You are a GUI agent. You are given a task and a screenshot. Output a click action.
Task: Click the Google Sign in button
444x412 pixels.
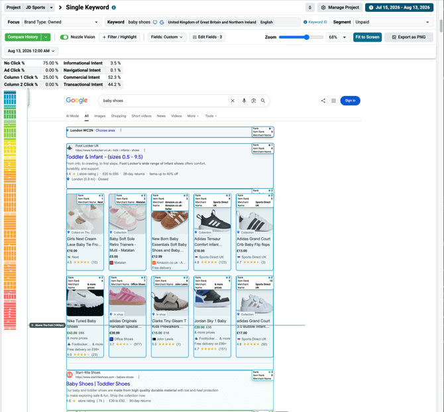(350, 101)
